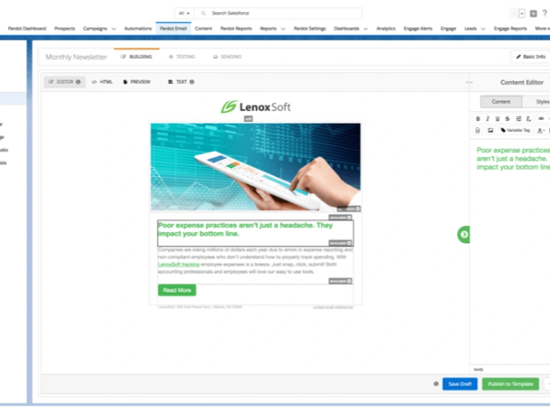Insert an image via the picture icon

point(491,130)
